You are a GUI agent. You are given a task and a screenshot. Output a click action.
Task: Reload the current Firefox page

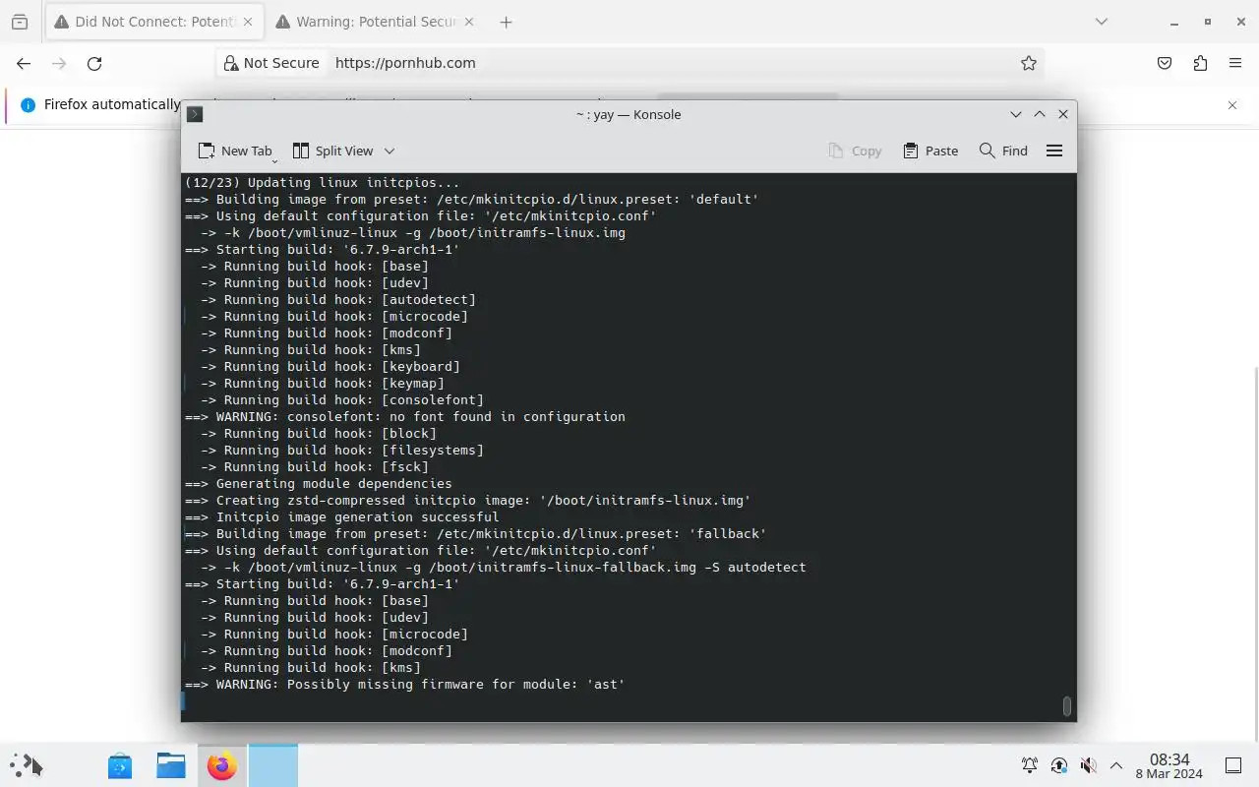(x=94, y=63)
